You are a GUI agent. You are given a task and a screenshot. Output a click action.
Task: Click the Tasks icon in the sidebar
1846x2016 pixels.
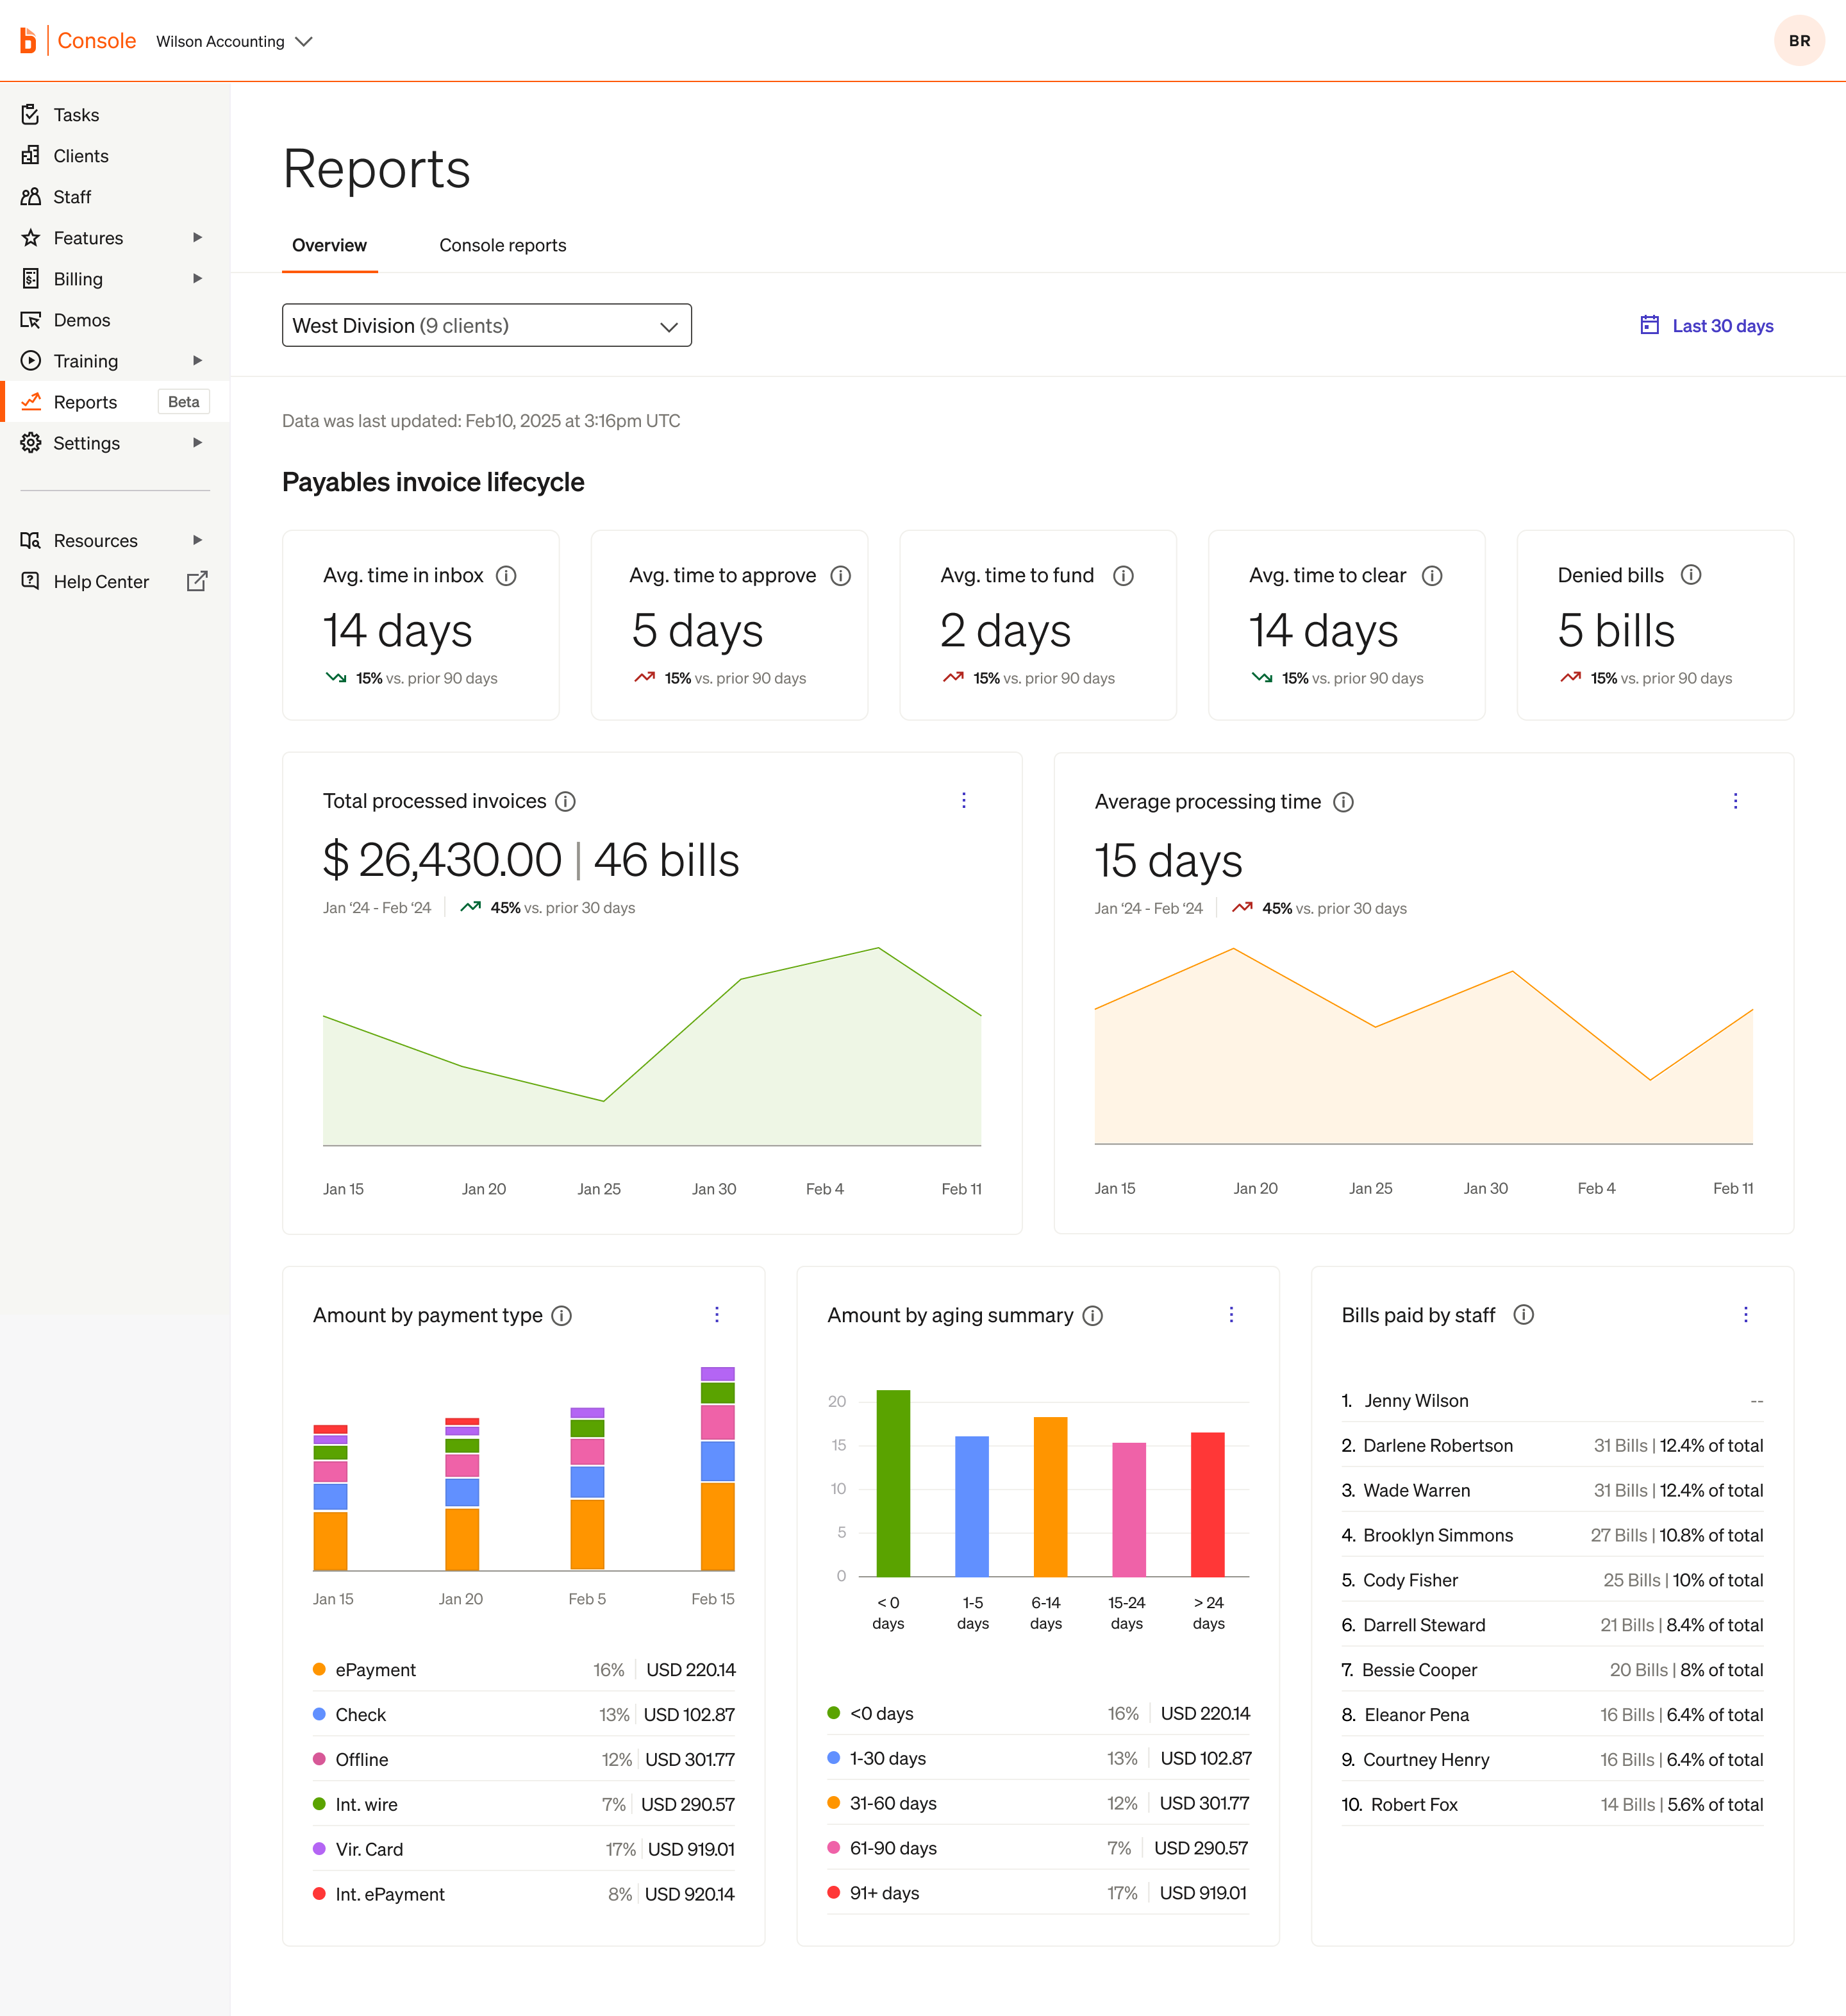pos(31,114)
